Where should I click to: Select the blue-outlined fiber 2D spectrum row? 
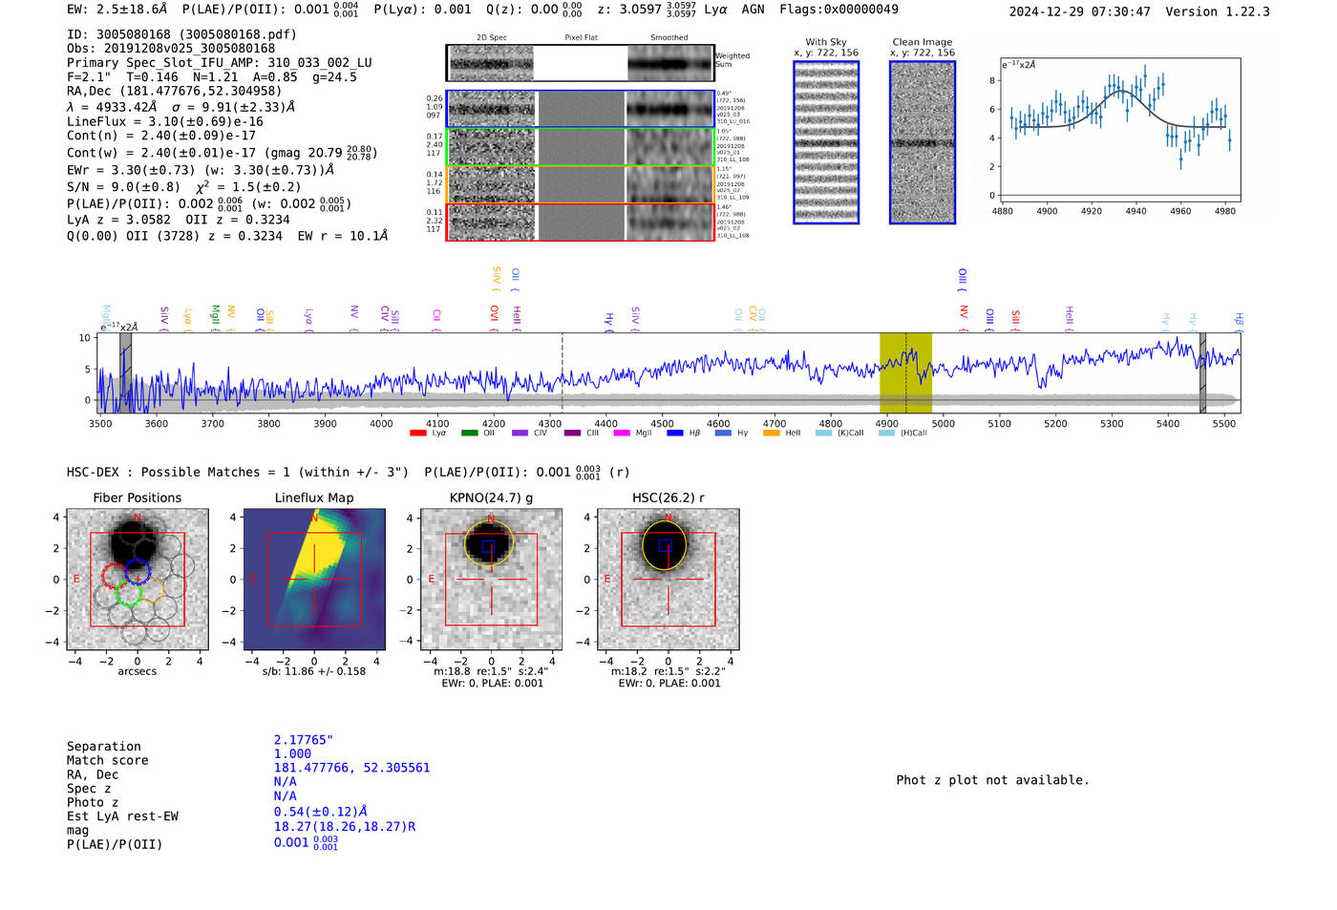pyautogui.click(x=580, y=109)
